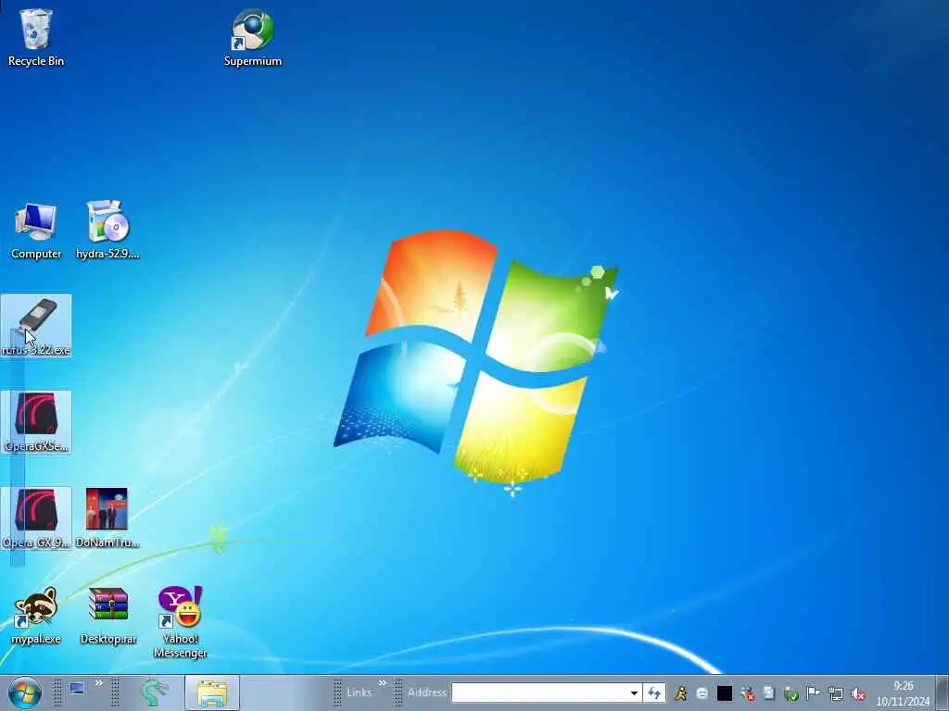This screenshot has width=949, height=711.
Task: Expand the Quick Launch overflow chevron
Action: pyautogui.click(x=98, y=683)
